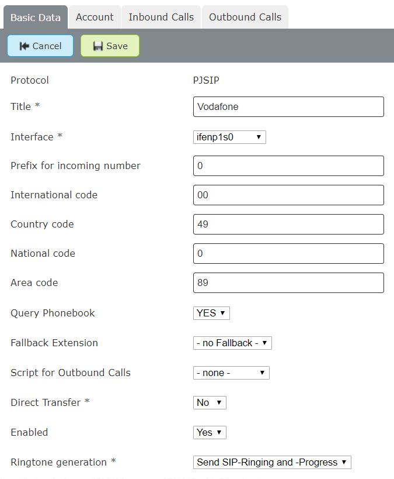Change the Enabled setting from Yes
Image resolution: width=394 pixels, height=479 pixels.
(x=209, y=432)
